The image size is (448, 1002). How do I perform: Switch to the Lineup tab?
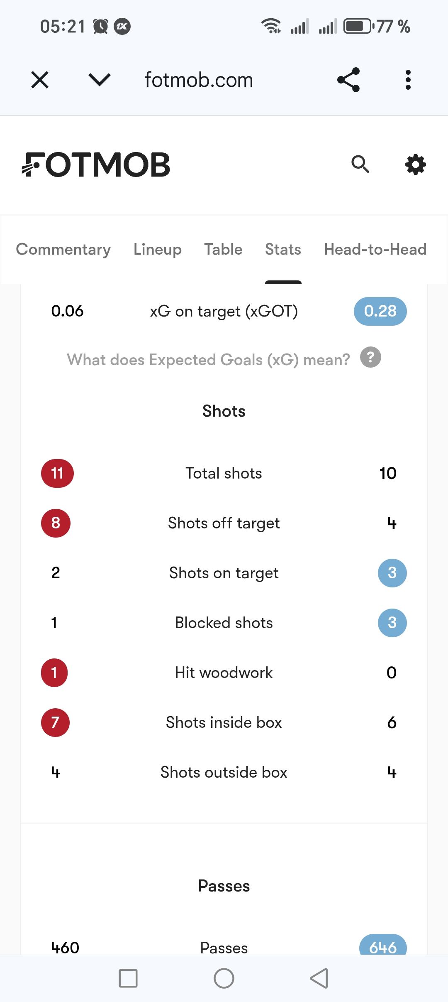158,249
